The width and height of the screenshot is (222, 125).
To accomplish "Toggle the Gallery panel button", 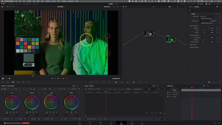I will [11, 4].
